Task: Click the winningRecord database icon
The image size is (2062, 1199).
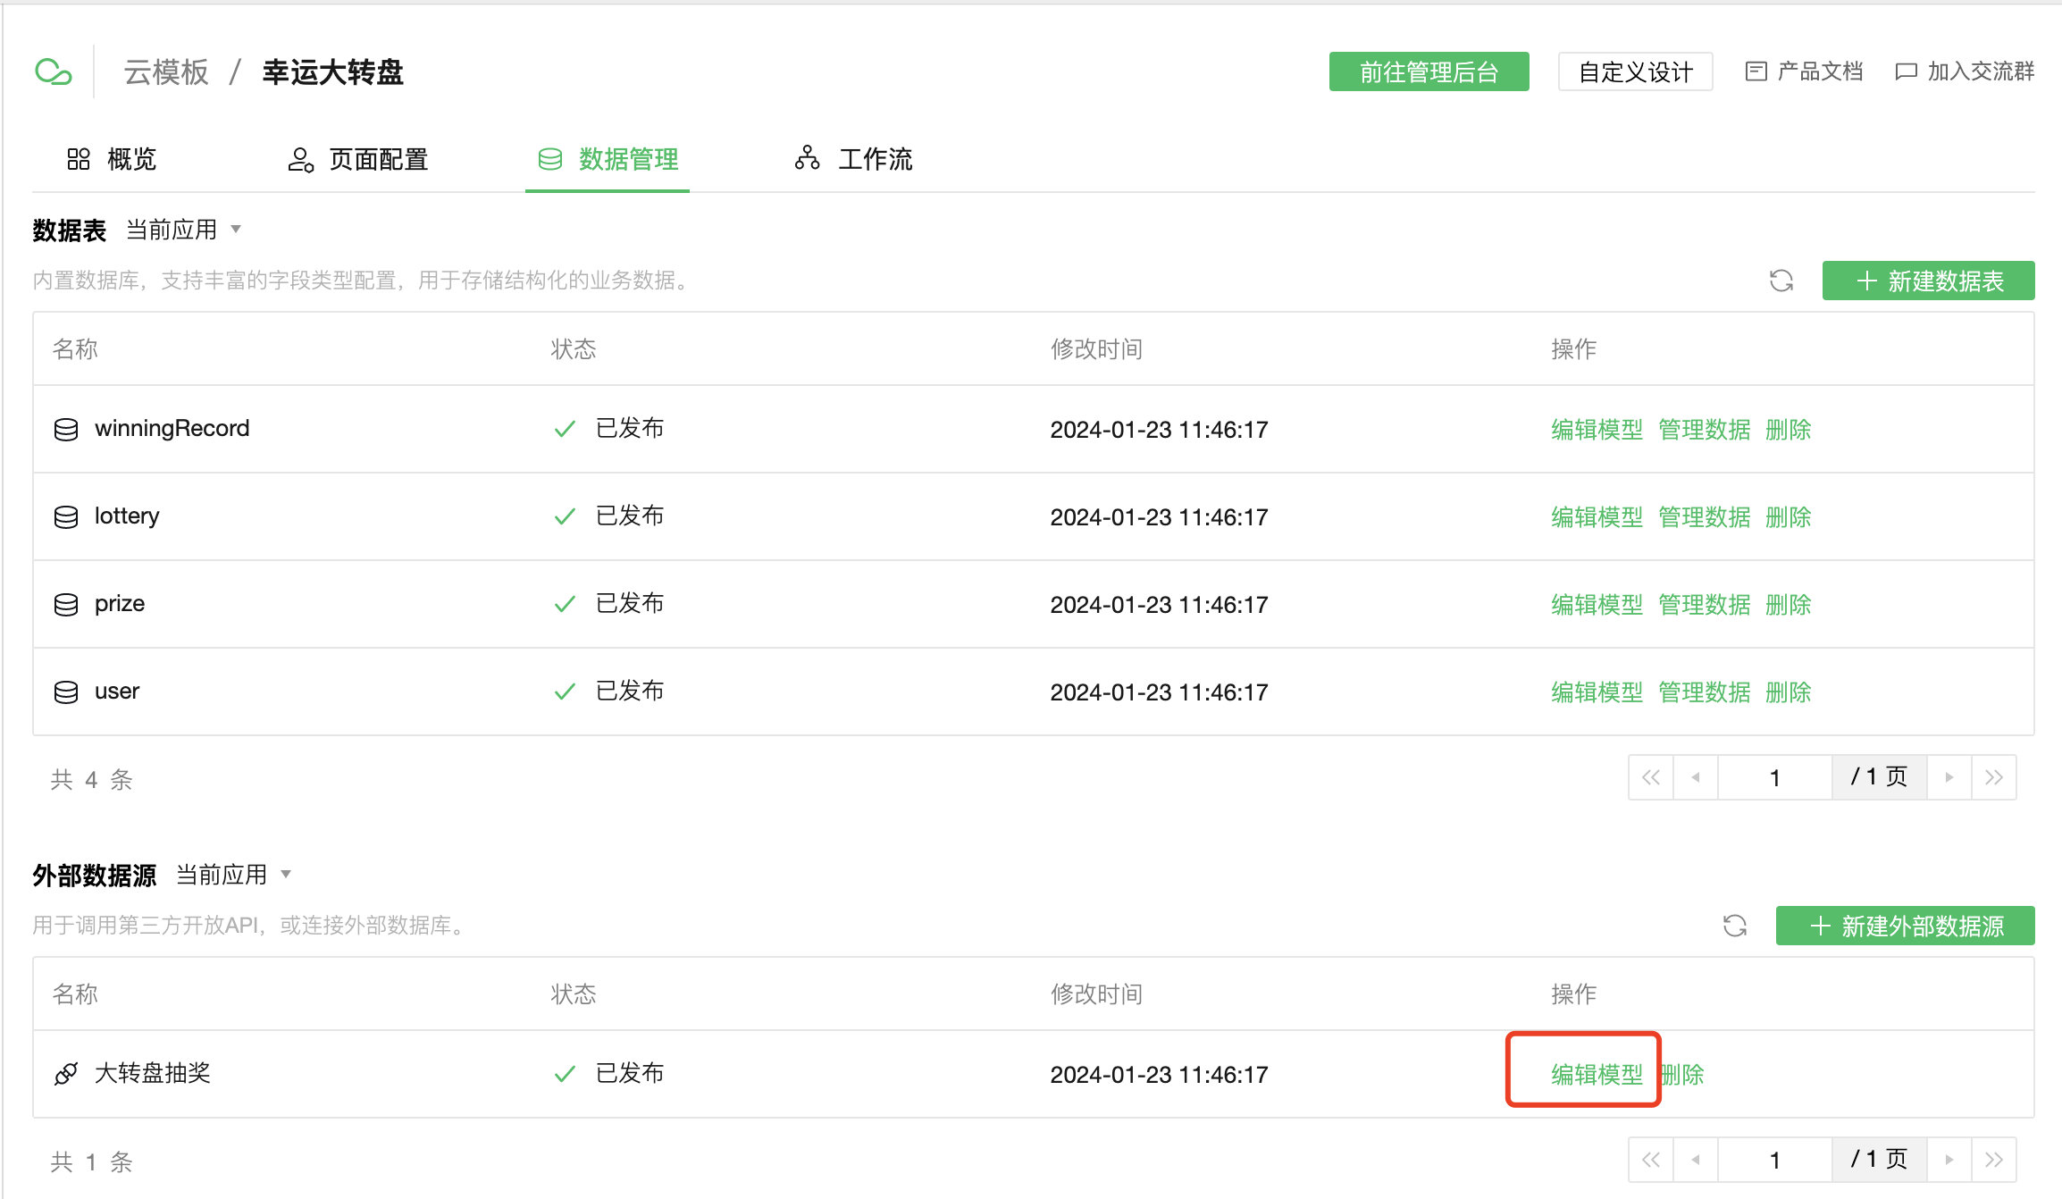Action: (66, 430)
